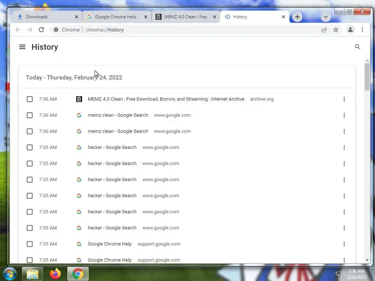The image size is (375, 281).
Task: Click the browser forward arrow
Action: 30,30
